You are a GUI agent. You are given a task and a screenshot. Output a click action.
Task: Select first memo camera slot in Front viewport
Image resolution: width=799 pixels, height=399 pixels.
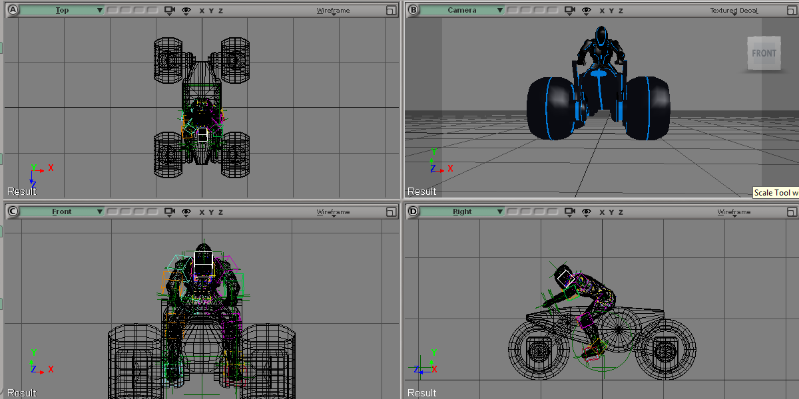(x=113, y=212)
